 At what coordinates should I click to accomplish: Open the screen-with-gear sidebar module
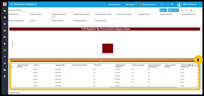[5, 63]
